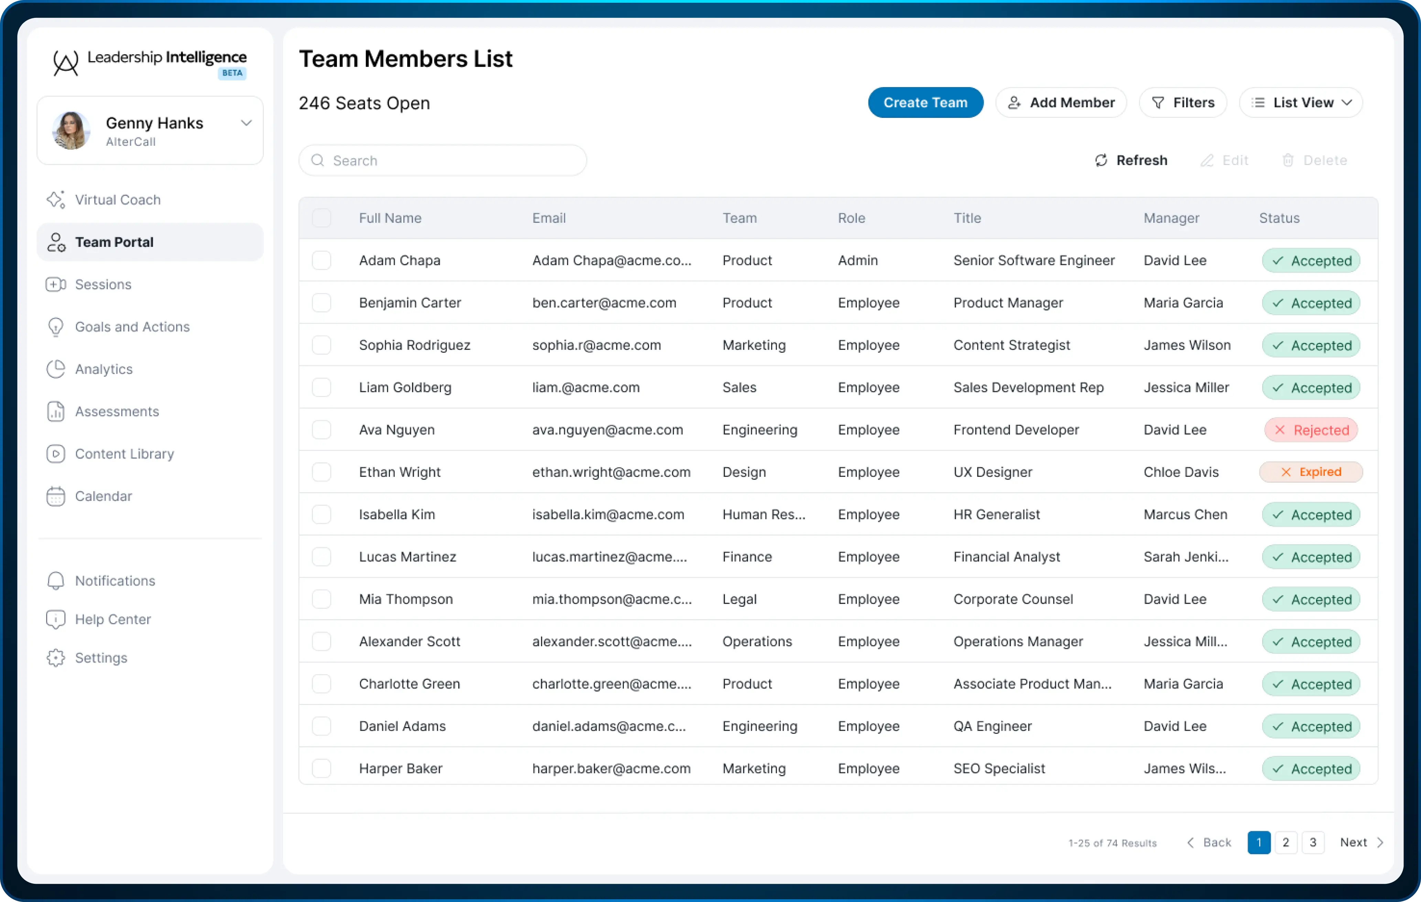Expand the Genny Hanks account chevron

tap(246, 123)
